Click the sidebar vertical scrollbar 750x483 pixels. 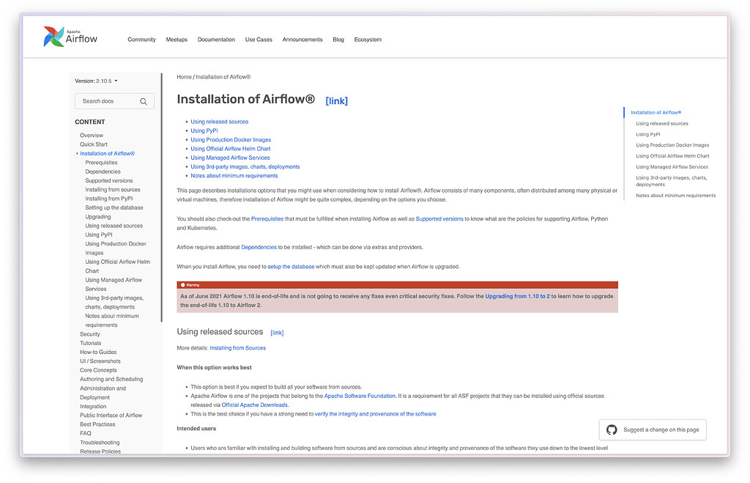161,198
